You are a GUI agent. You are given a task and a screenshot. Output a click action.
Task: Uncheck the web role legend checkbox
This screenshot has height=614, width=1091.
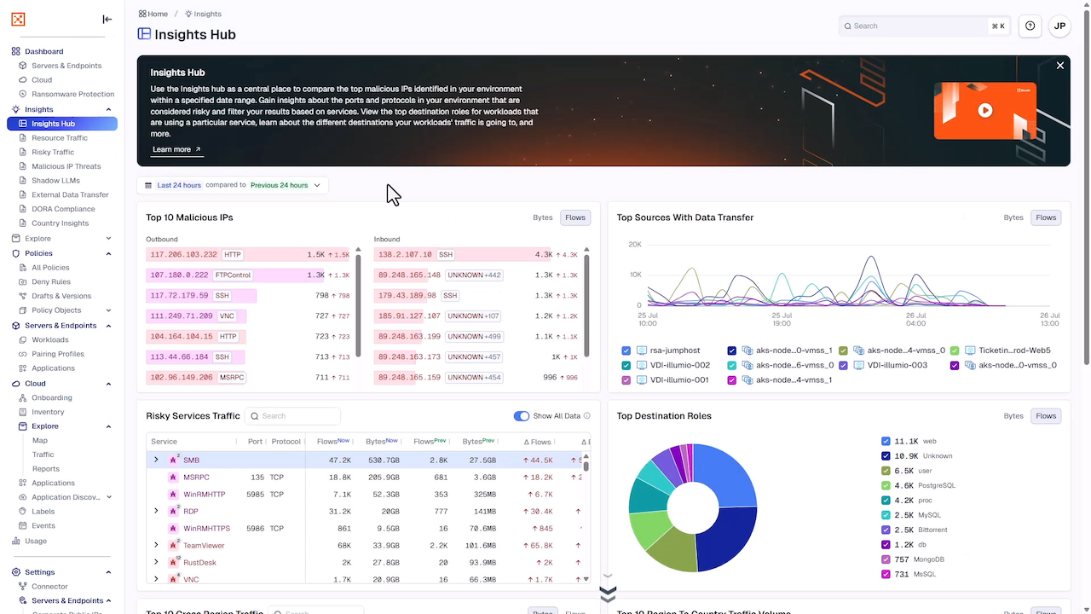pos(886,441)
